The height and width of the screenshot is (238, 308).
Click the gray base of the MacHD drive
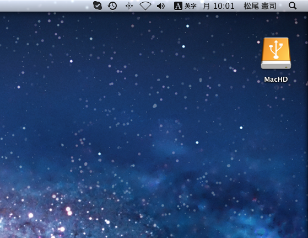[x=276, y=65]
